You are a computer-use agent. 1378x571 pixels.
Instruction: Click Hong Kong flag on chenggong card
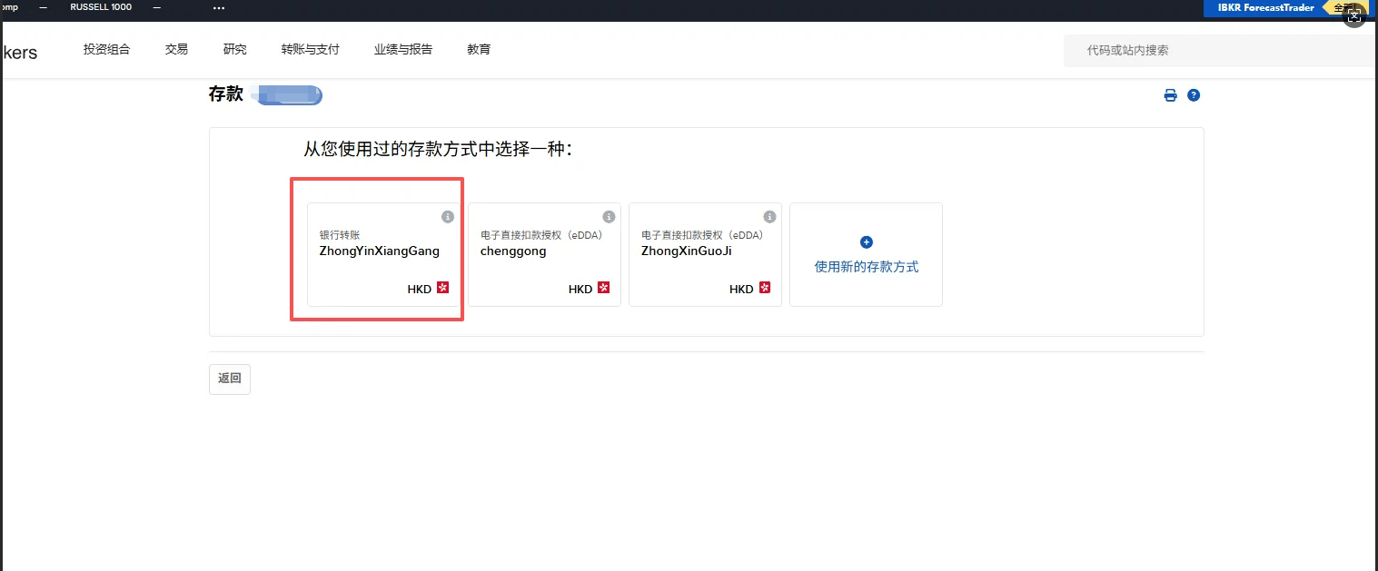604,288
